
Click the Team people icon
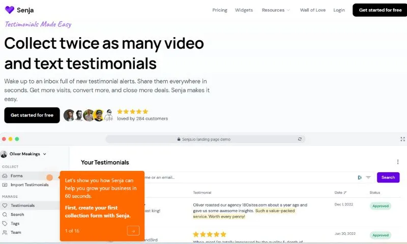click(5, 233)
